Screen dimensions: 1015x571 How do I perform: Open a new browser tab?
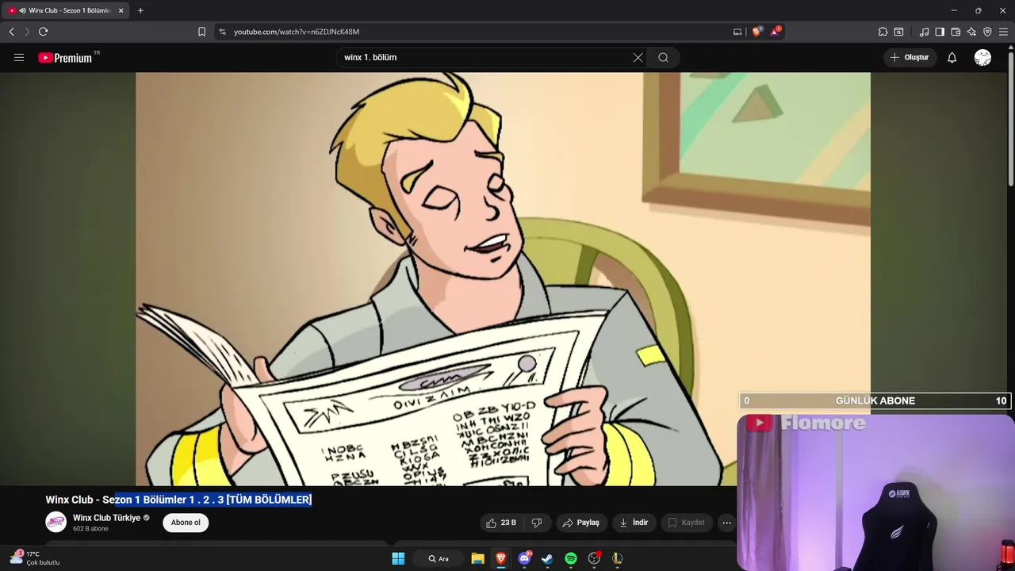(x=140, y=10)
